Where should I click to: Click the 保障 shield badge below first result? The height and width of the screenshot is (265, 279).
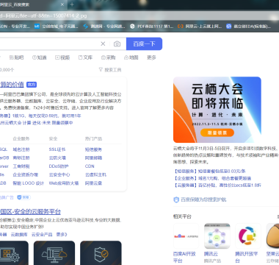point(23,197)
